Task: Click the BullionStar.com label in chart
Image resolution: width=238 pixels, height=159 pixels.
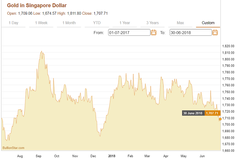Action: 13,148
